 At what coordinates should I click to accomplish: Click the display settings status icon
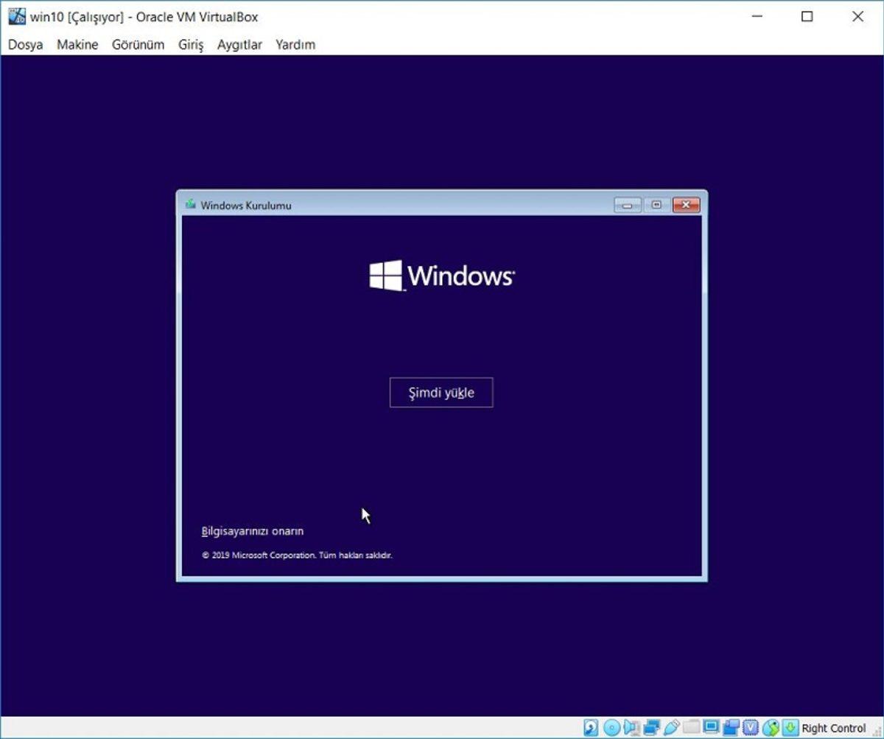[x=711, y=727]
